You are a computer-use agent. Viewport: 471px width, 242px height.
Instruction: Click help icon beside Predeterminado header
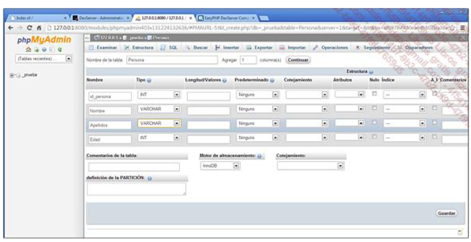pos(272,80)
